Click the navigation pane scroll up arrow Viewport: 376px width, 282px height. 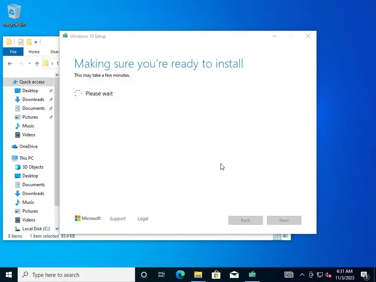tap(57, 75)
